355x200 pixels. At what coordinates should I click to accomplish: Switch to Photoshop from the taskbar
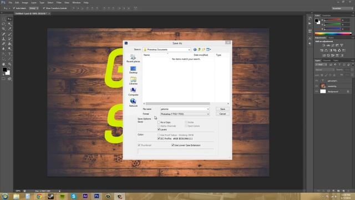point(97,196)
